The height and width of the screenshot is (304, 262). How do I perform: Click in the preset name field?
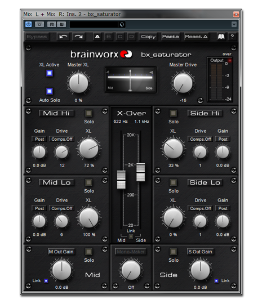tap(94, 24)
